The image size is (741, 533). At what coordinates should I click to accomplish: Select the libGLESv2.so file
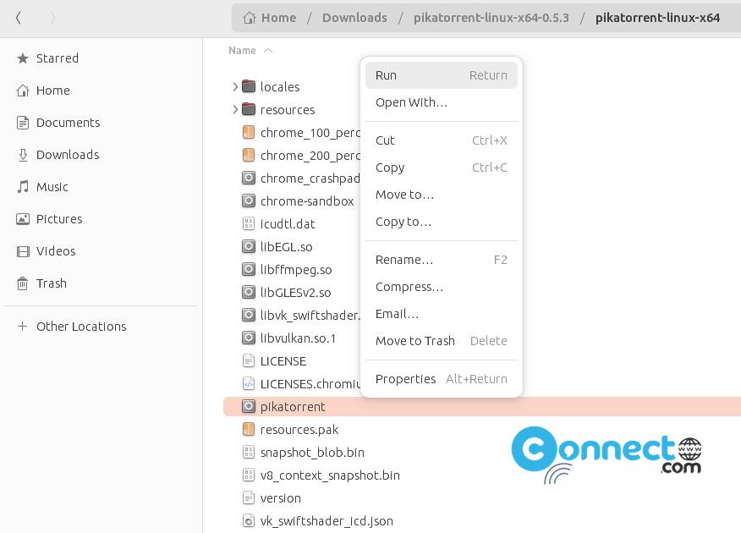(295, 293)
